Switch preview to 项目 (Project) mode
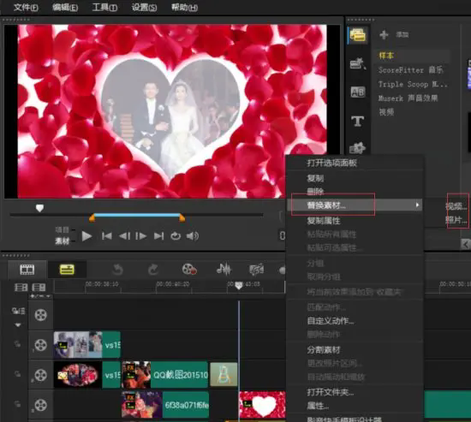The width and height of the screenshot is (471, 422). (x=63, y=229)
